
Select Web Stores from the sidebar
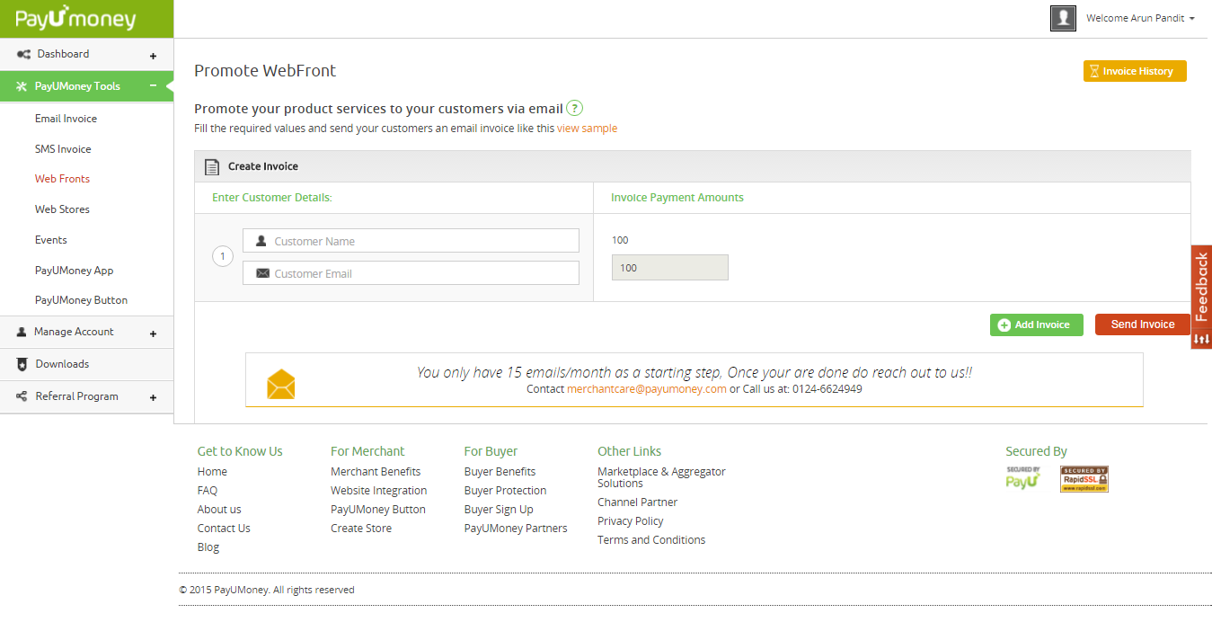62,209
